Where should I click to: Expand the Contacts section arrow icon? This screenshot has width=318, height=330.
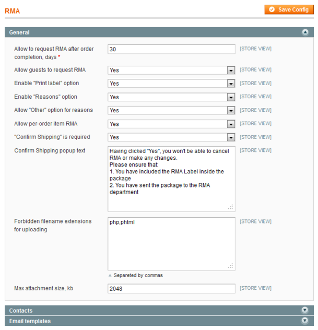tap(305, 310)
